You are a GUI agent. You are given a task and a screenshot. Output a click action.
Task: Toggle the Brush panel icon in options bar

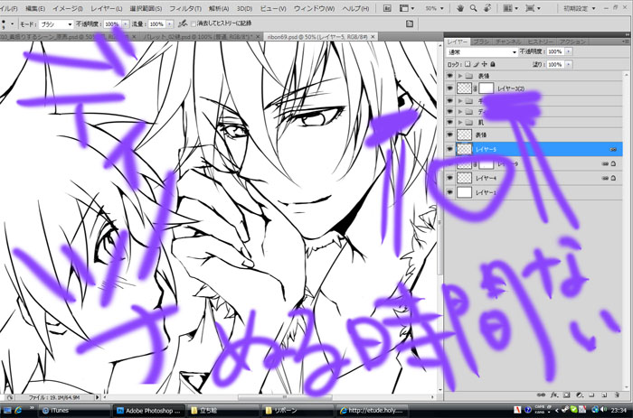click(410, 23)
